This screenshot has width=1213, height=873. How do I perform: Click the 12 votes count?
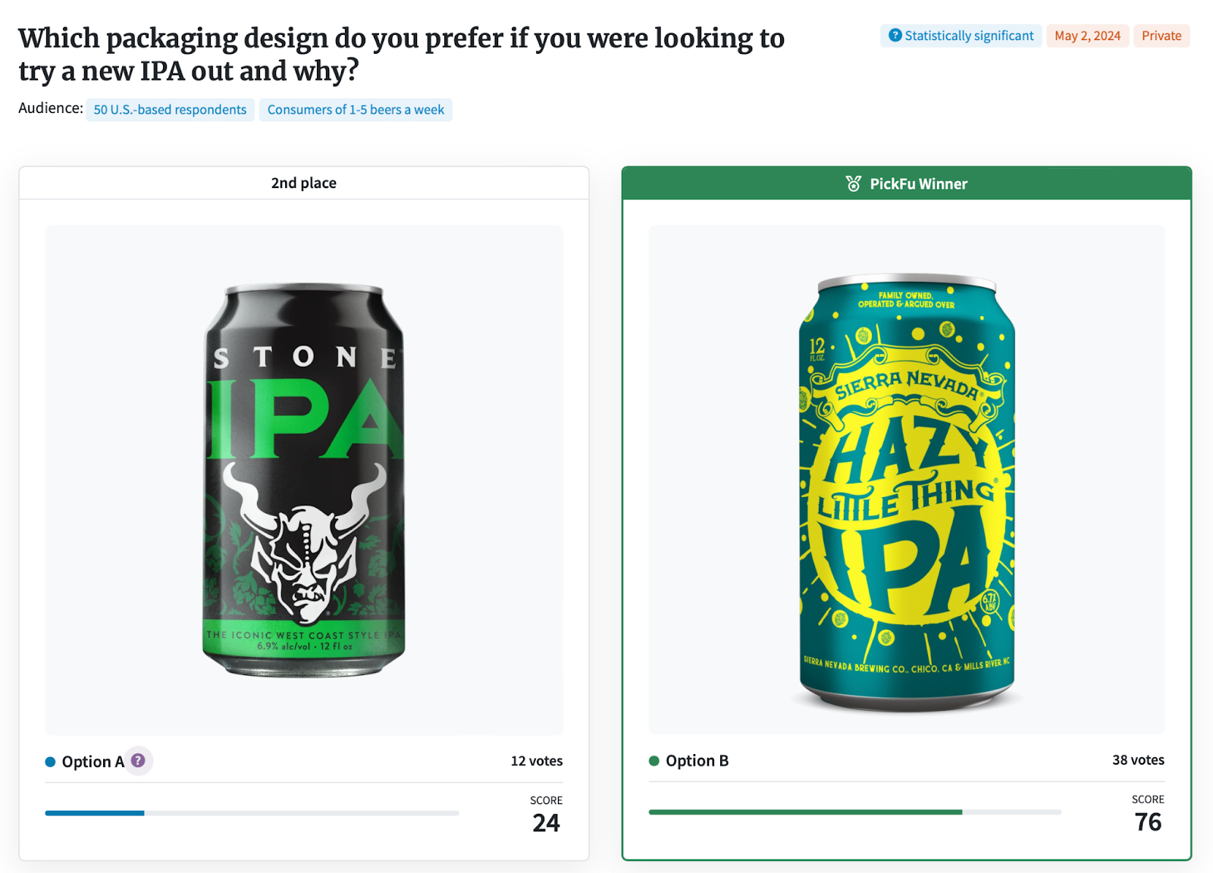537,761
